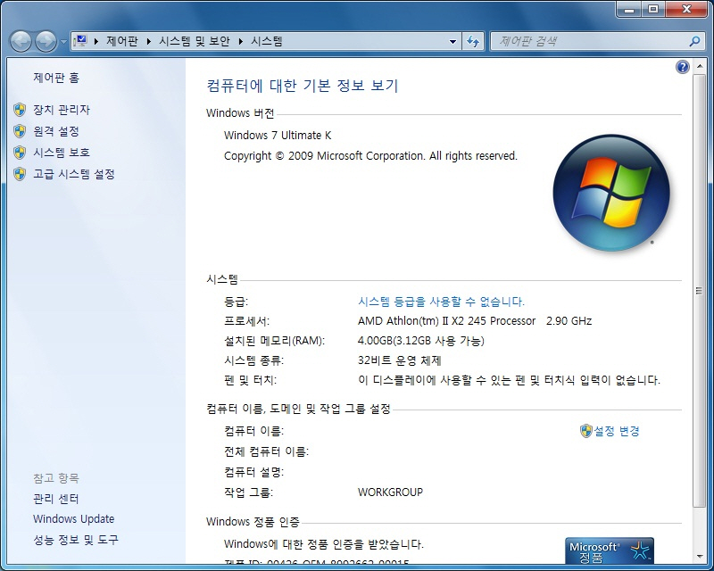Open 고급 시스템 설정 link
This screenshot has height=571, width=714.
tap(74, 174)
